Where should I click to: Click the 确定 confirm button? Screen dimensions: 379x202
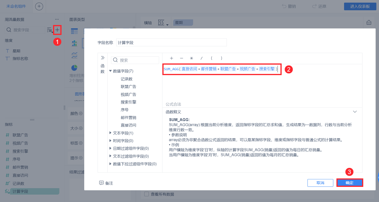(350, 183)
